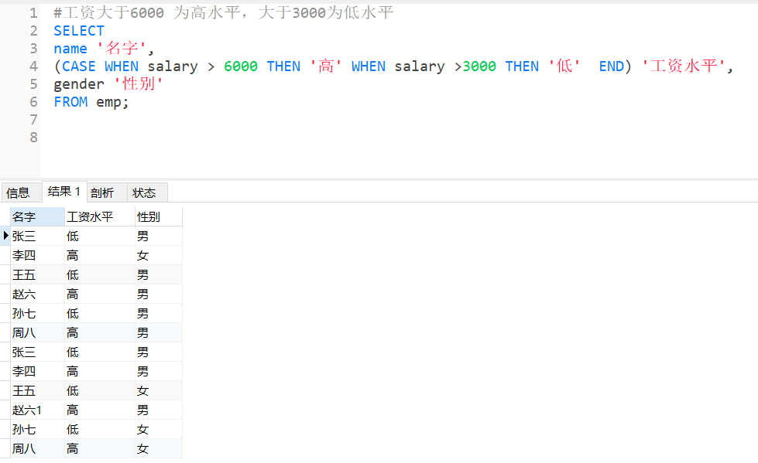This screenshot has width=758, height=463.
Task: Click the green 6000 value in the query
Action: click(x=241, y=66)
